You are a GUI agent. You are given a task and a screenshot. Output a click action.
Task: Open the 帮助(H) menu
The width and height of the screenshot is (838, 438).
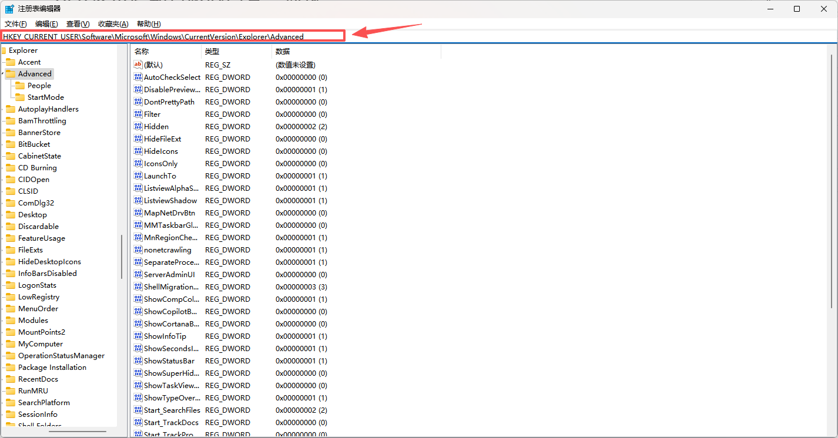tap(149, 24)
